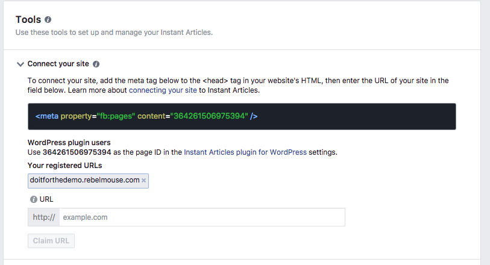
Task: Remove doitforthedemo.rebelmouse.com registered URL
Action: coord(144,181)
